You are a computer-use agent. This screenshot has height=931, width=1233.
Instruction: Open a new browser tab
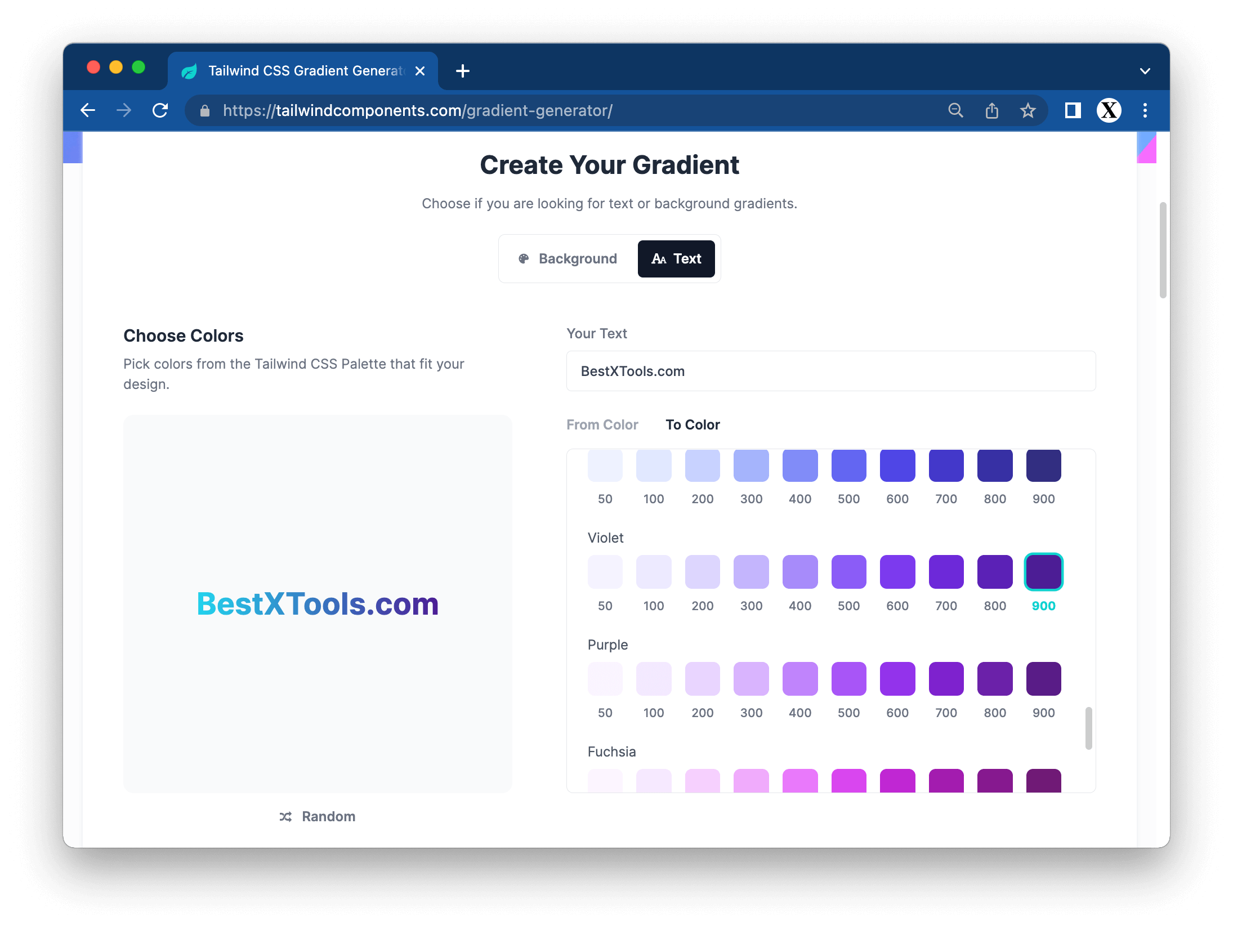pos(463,71)
